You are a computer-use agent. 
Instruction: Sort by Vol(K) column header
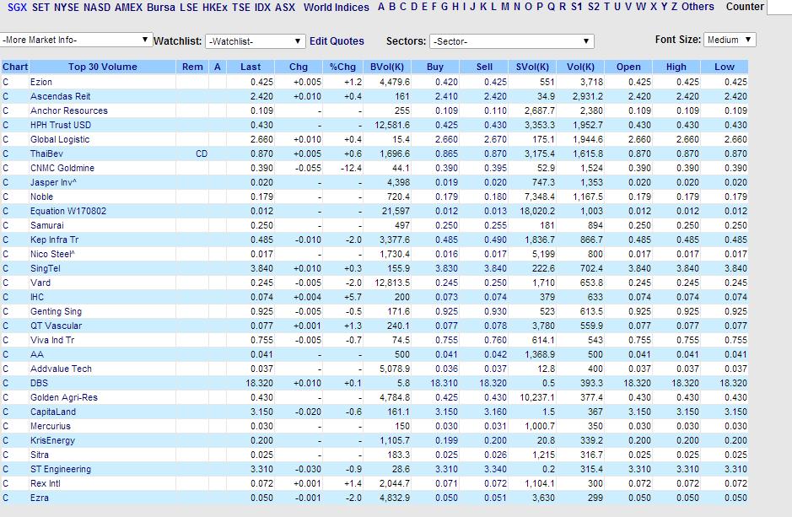tap(580, 67)
